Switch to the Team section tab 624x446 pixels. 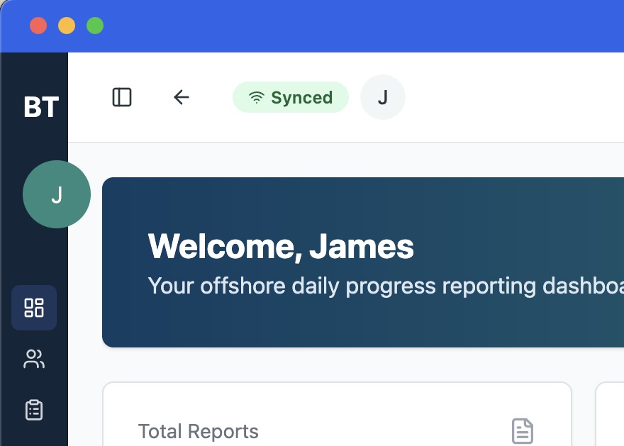pyautogui.click(x=34, y=359)
